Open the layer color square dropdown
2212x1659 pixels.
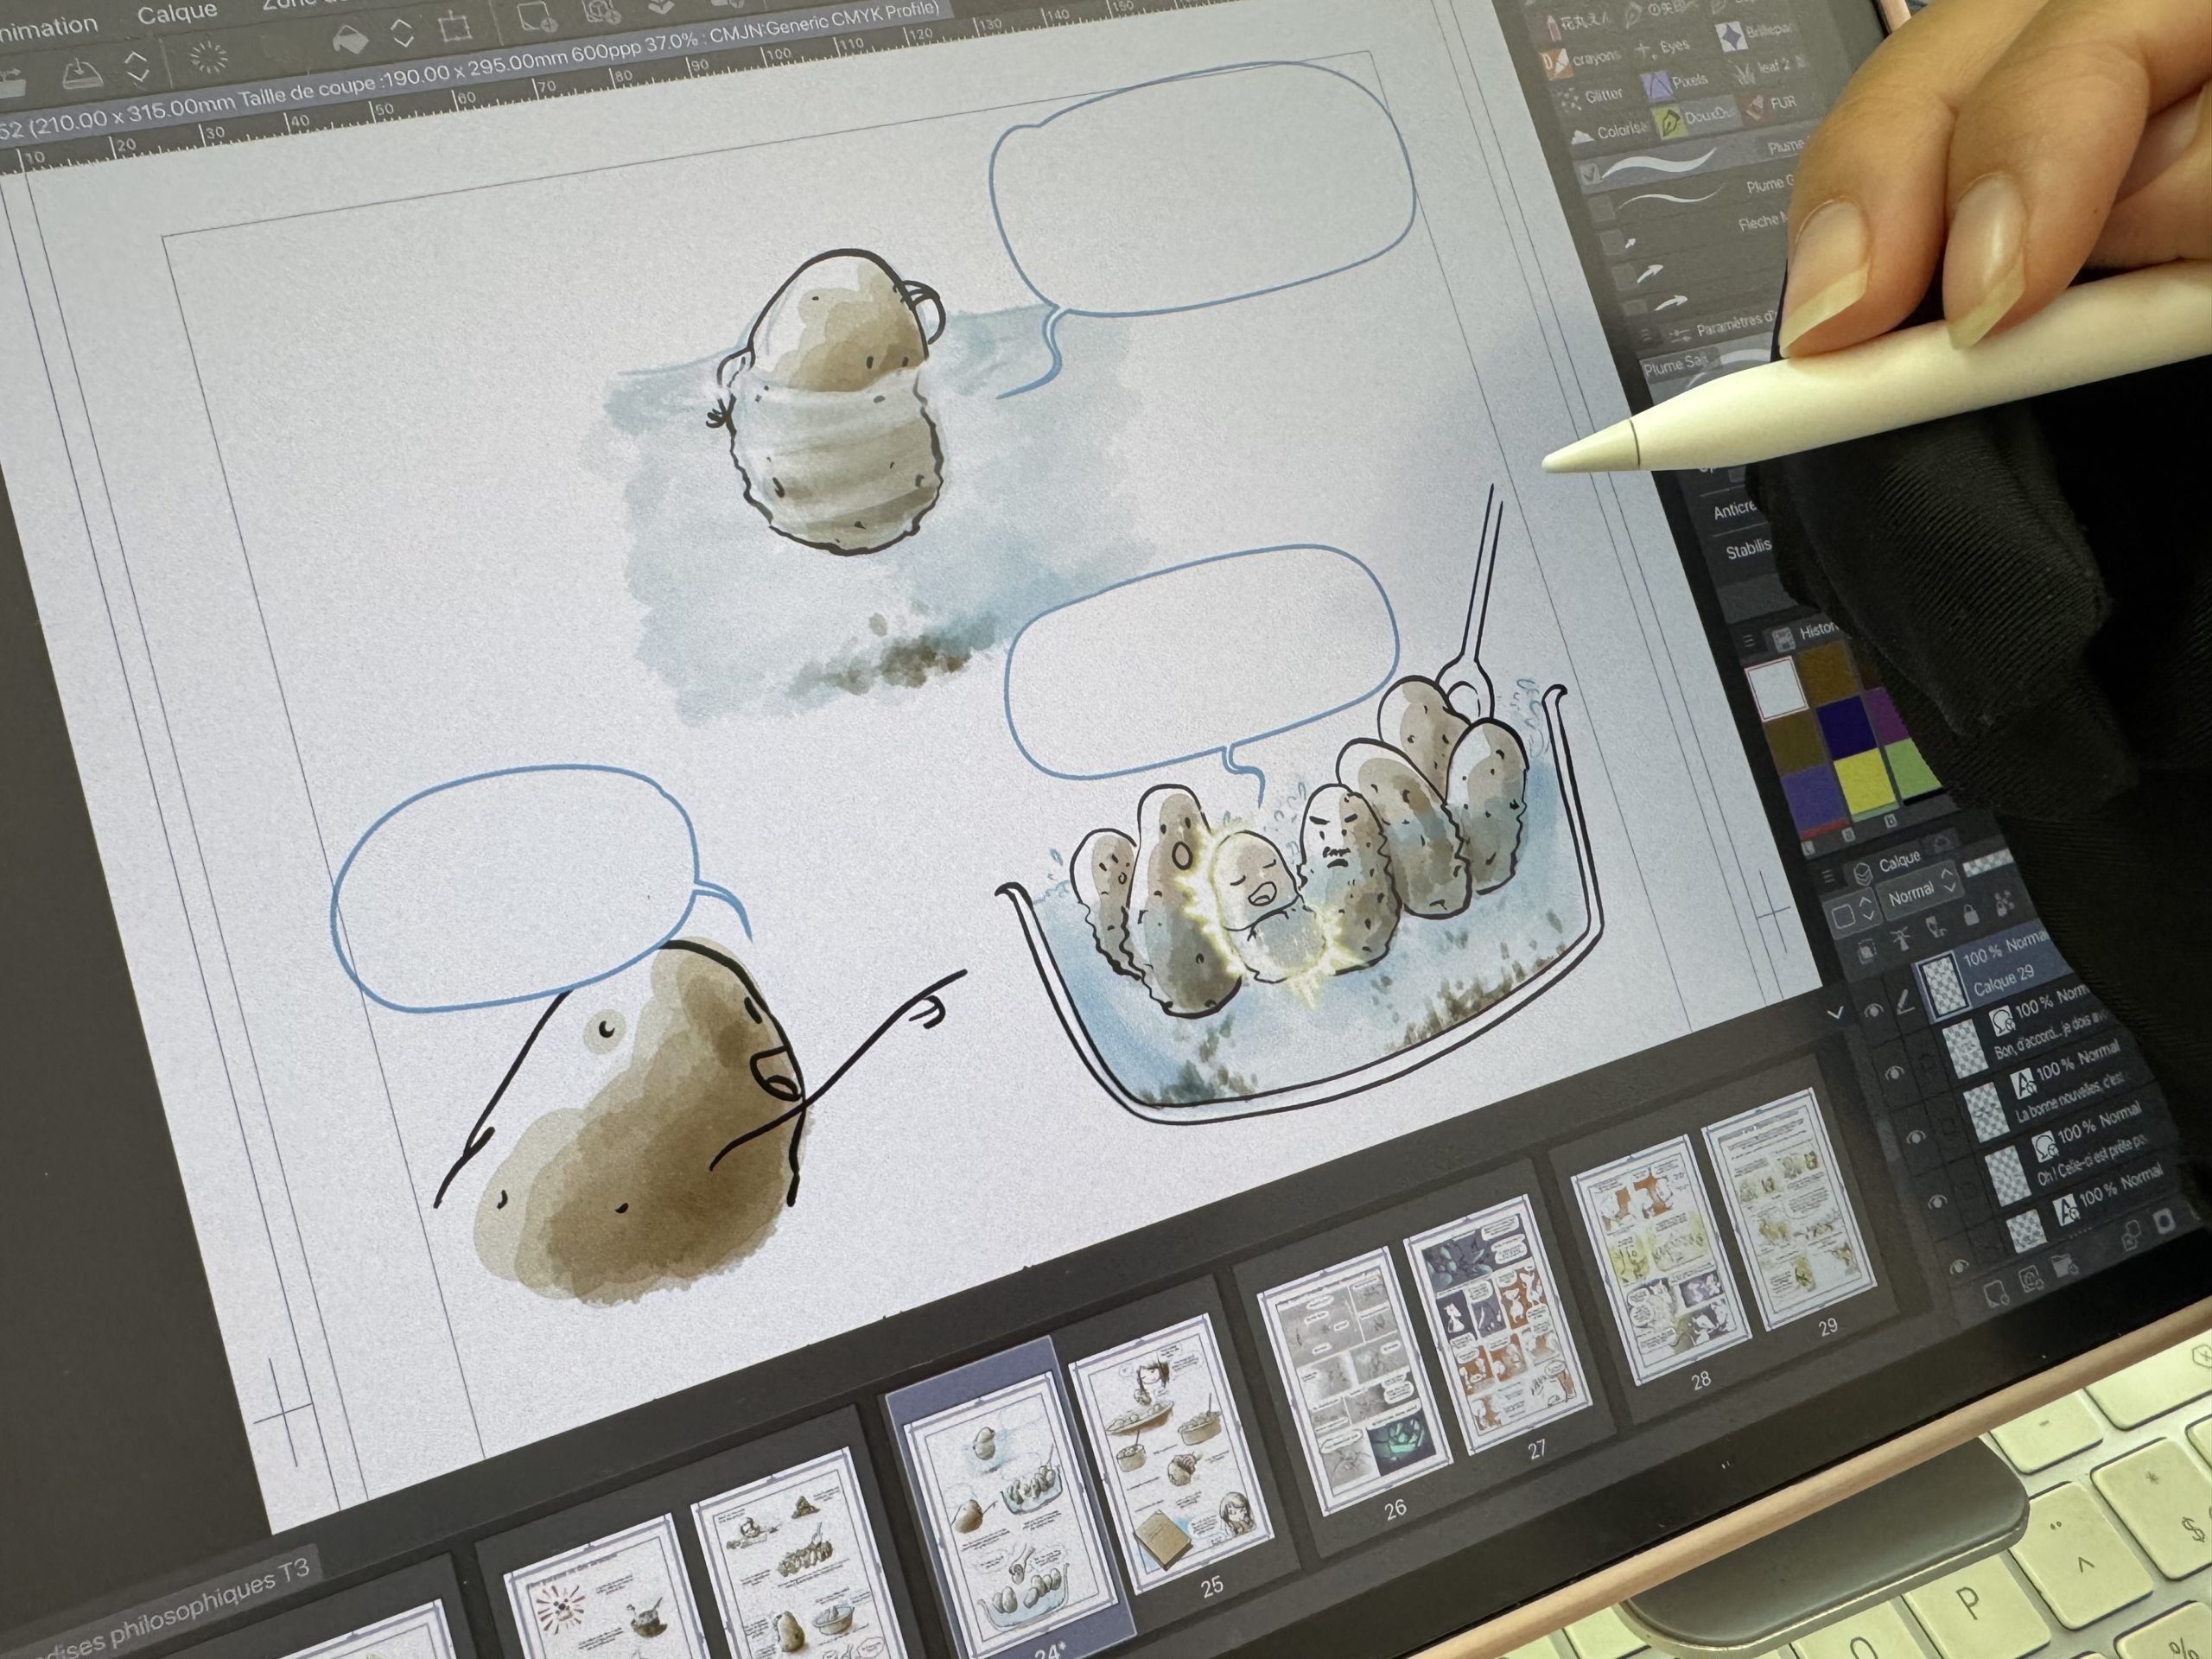pos(1852,913)
